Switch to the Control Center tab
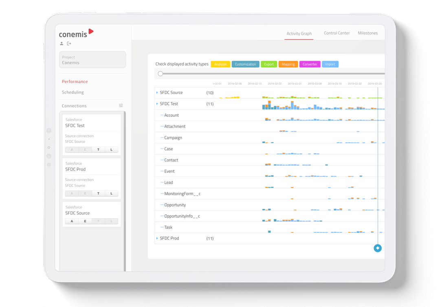The height and width of the screenshot is (307, 440). pos(337,33)
